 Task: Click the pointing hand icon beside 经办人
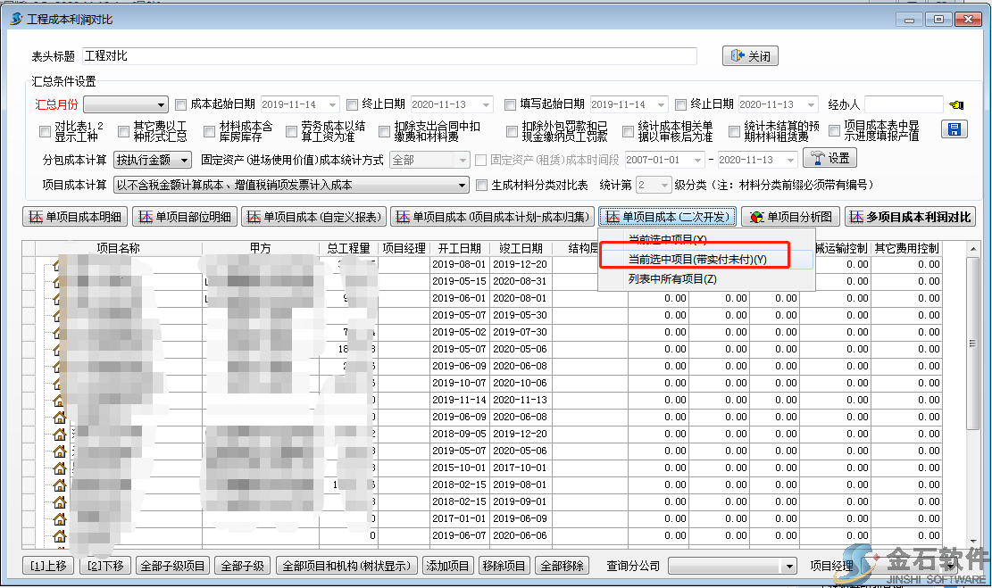957,105
